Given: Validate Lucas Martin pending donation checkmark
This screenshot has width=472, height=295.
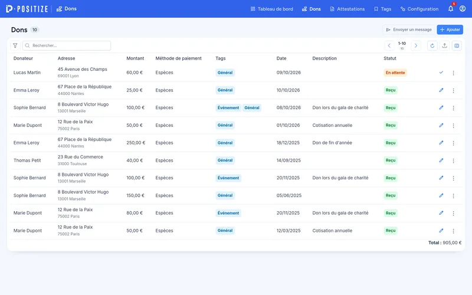Looking at the screenshot, I should (x=441, y=73).
